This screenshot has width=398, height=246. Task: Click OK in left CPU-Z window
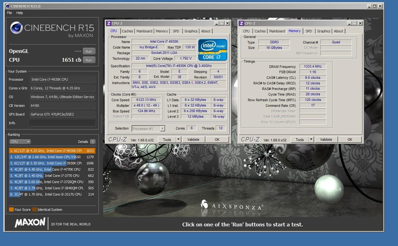[x=217, y=140]
